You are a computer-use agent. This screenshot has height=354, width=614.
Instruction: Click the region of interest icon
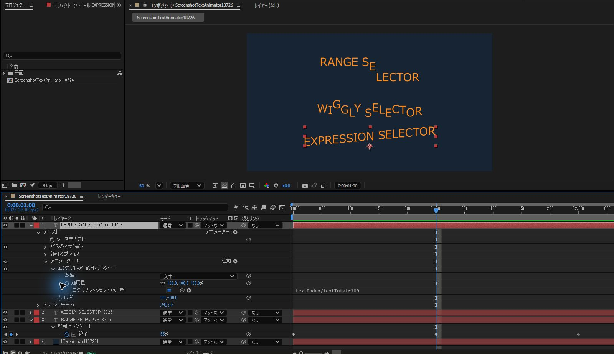tap(243, 186)
